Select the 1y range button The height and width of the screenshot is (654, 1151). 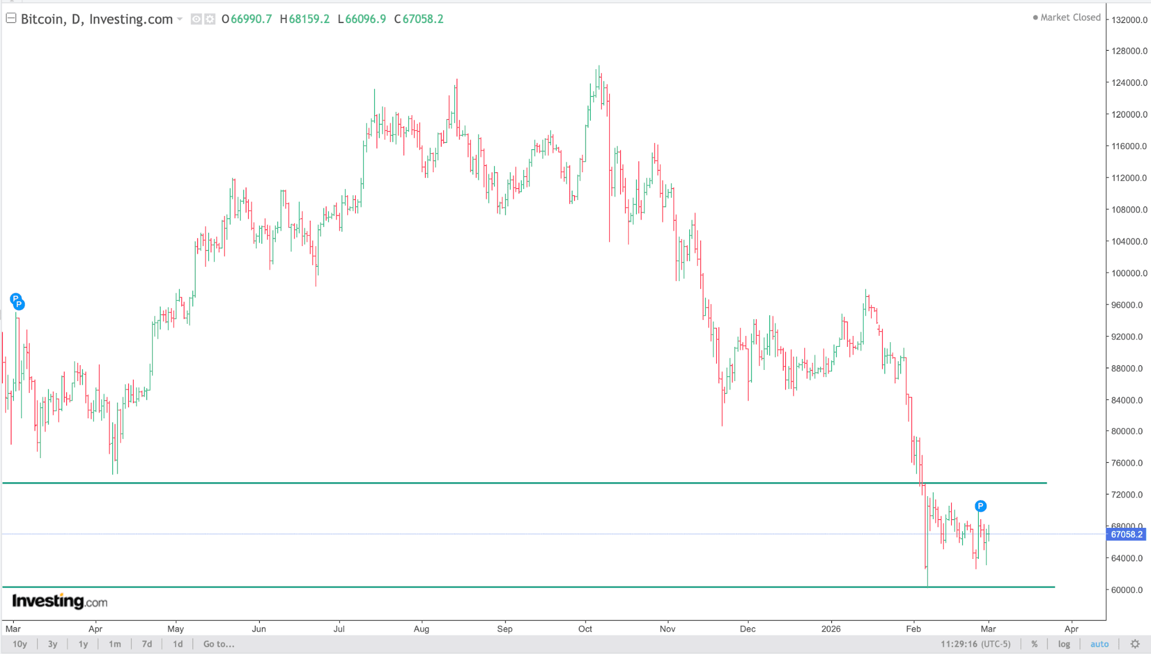tap(82, 644)
